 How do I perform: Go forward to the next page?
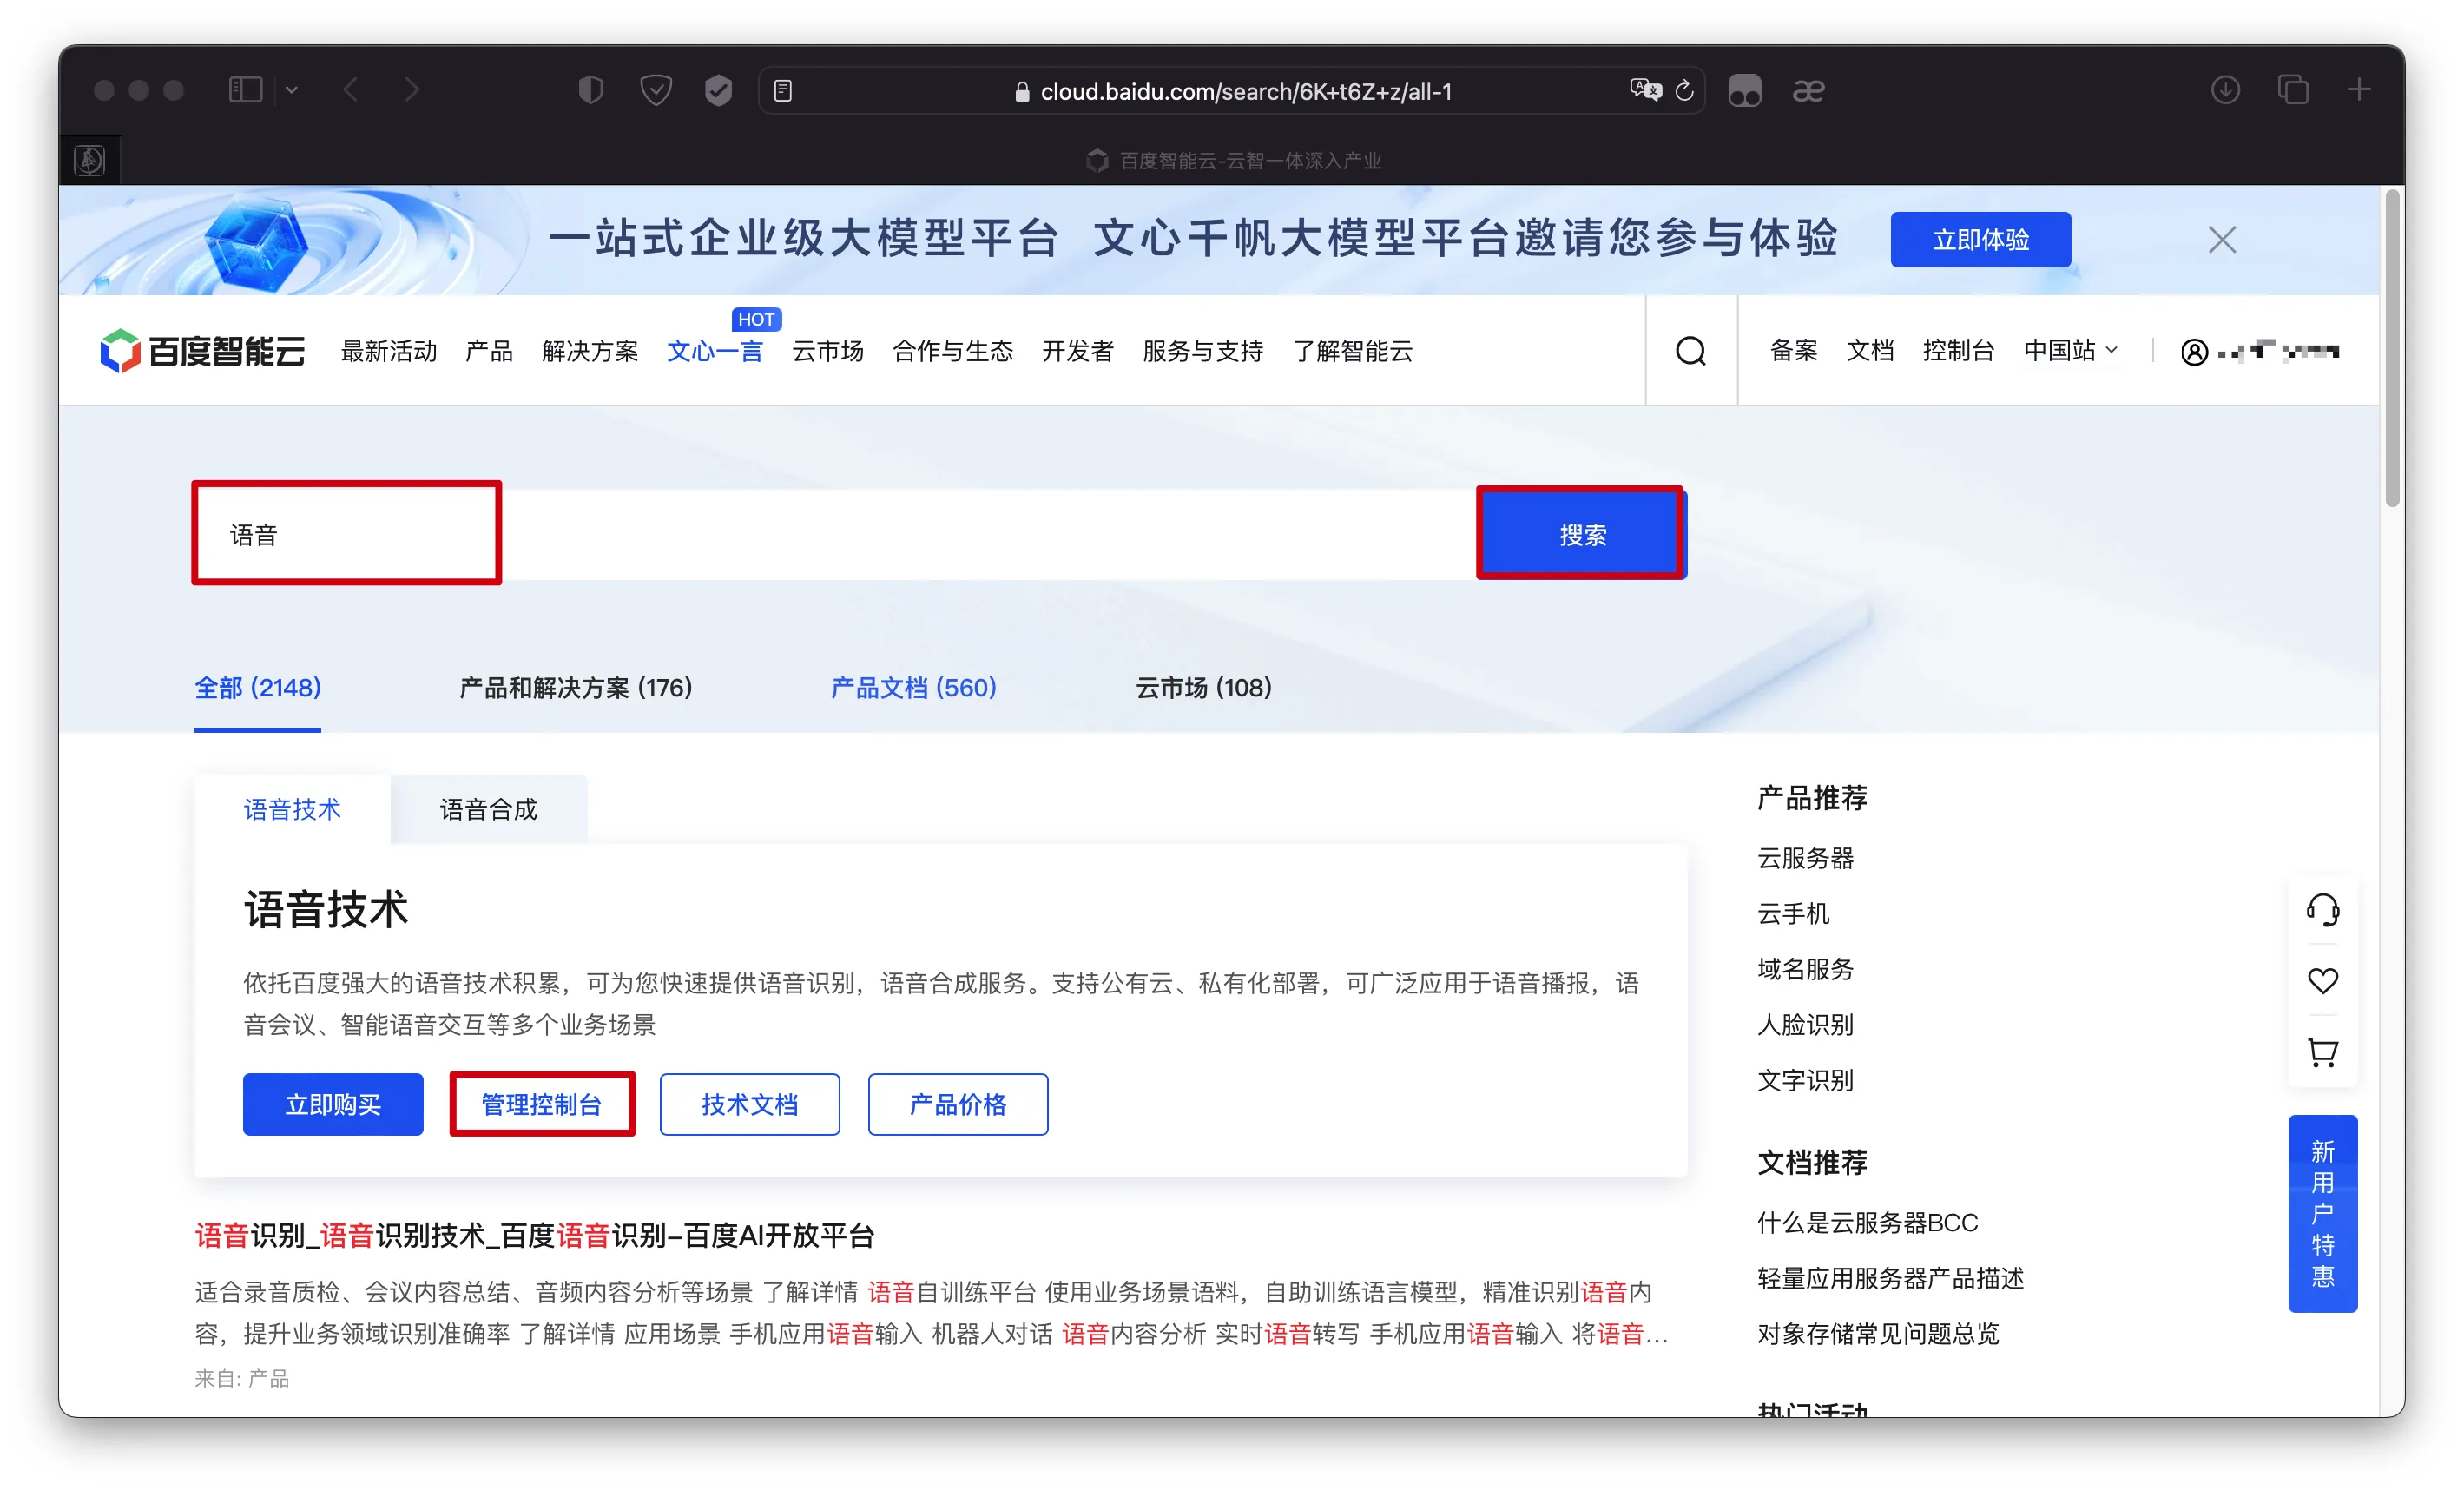point(412,90)
